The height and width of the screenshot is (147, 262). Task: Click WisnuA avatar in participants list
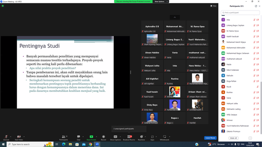[x=223, y=120]
